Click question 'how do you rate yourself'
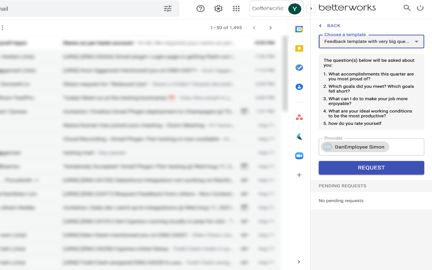The width and height of the screenshot is (432, 270). tap(355, 124)
